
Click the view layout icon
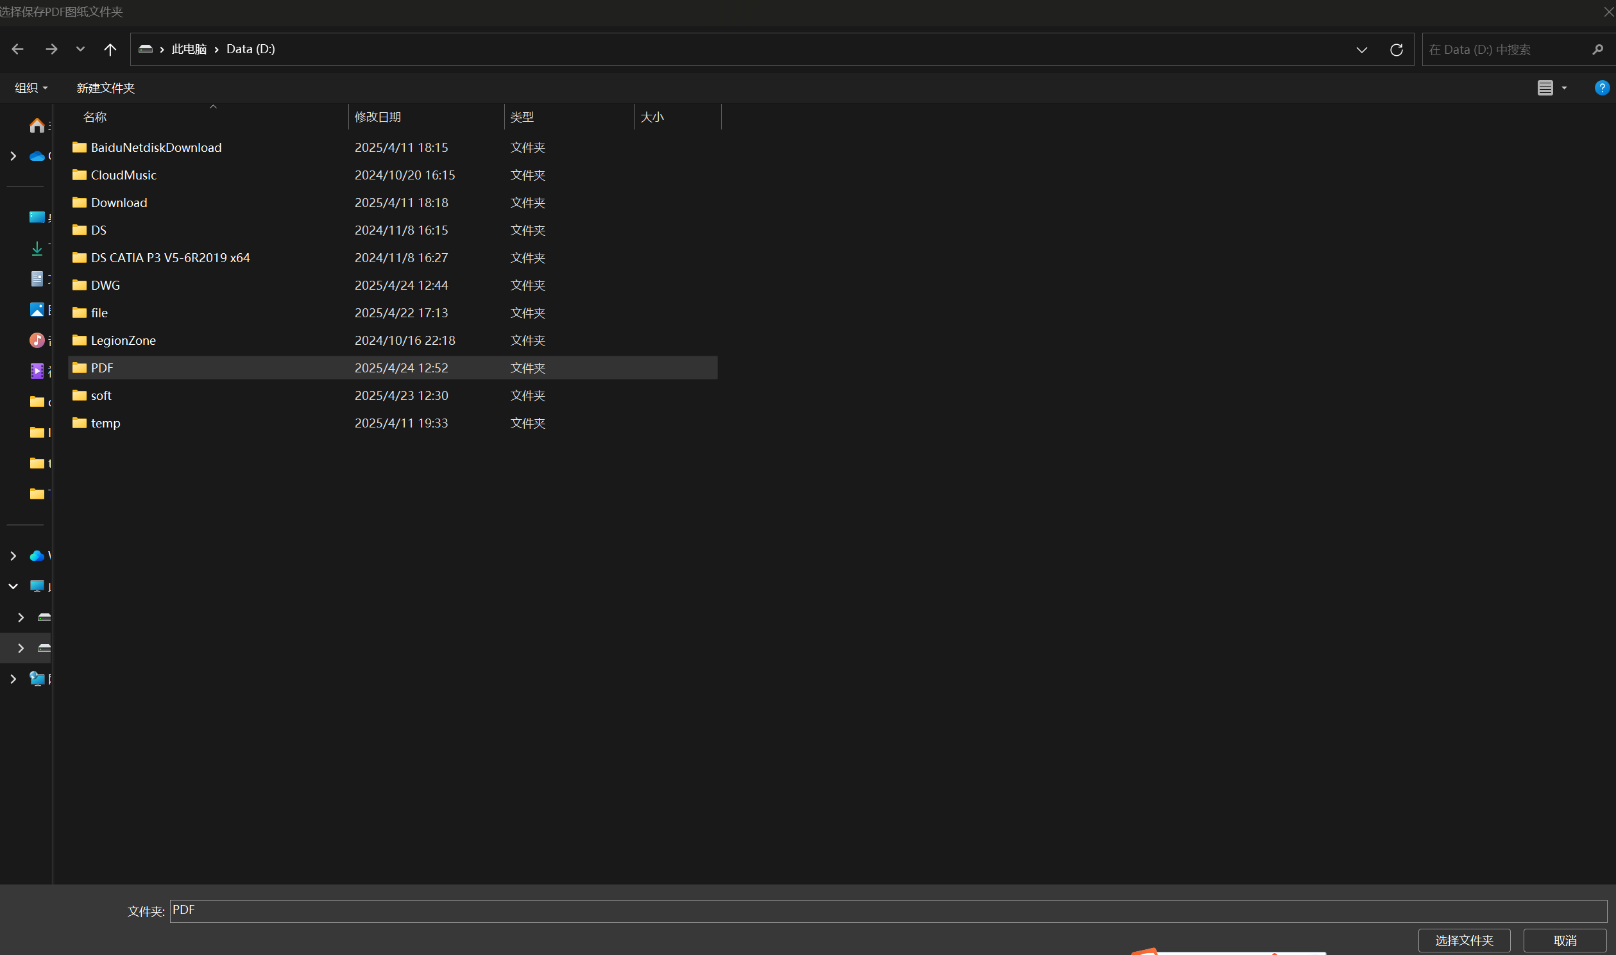pos(1545,88)
